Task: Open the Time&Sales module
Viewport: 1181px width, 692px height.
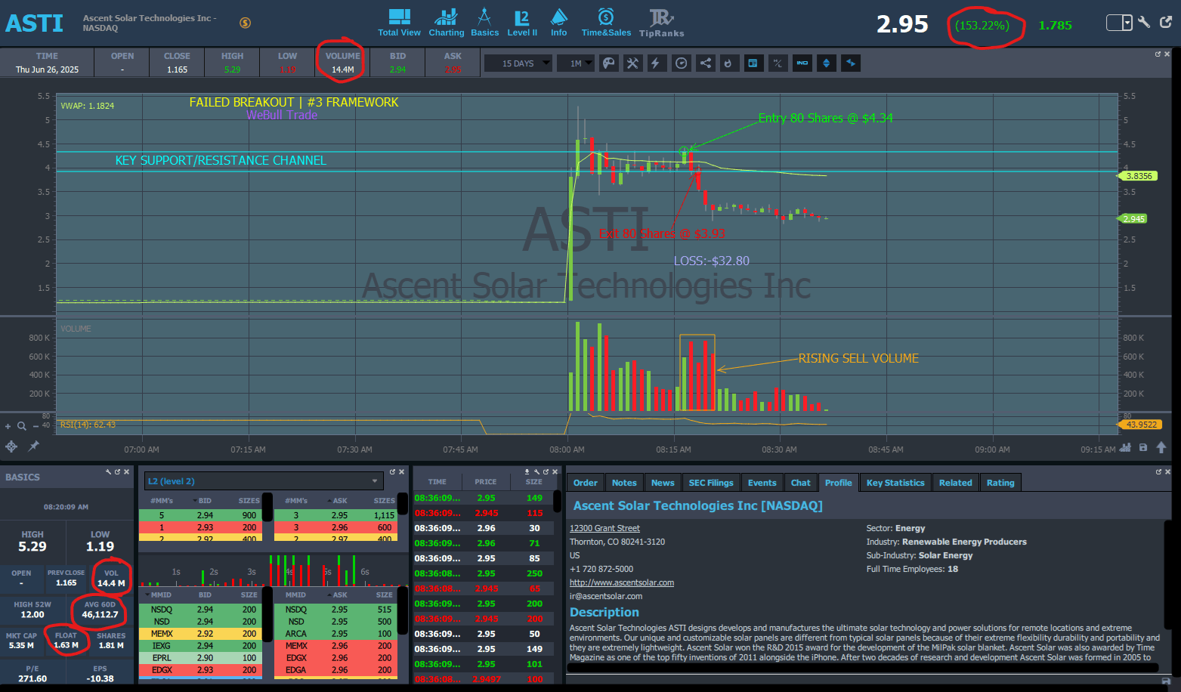Action: pyautogui.click(x=606, y=23)
